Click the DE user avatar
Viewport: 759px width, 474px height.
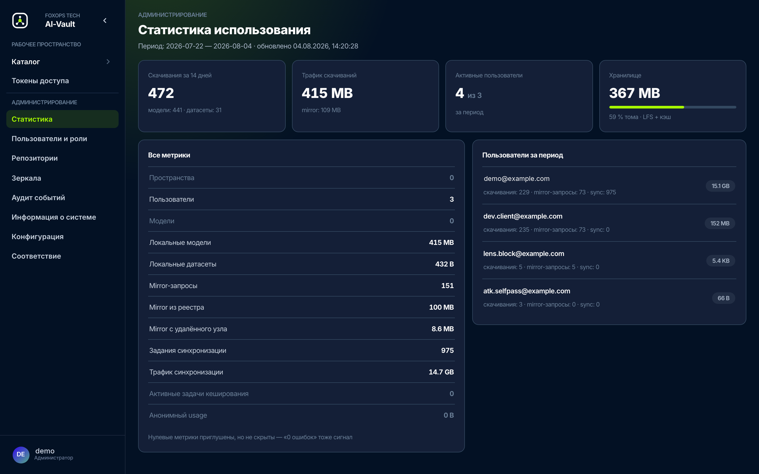point(21,454)
